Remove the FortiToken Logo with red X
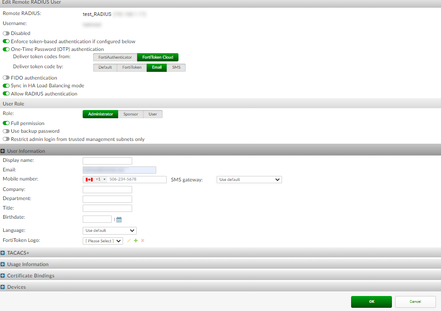 coord(142,241)
